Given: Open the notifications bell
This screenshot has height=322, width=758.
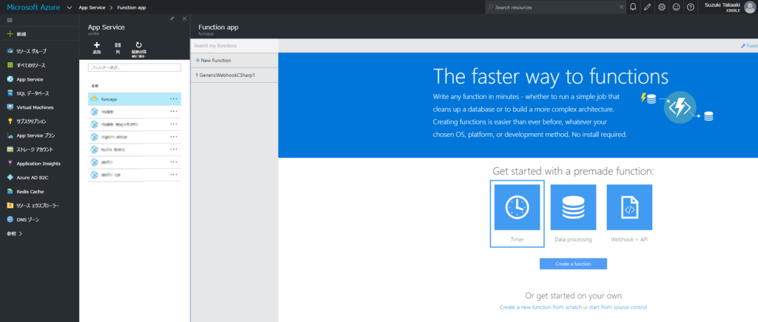Looking at the screenshot, I should point(634,7).
